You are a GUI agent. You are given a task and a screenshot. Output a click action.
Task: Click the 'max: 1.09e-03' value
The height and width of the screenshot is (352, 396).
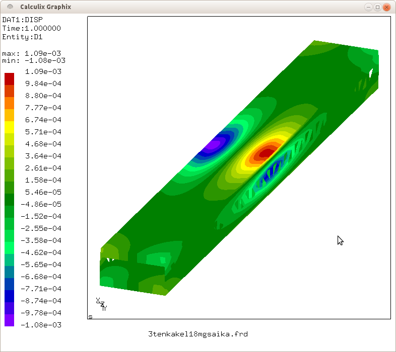(32, 53)
